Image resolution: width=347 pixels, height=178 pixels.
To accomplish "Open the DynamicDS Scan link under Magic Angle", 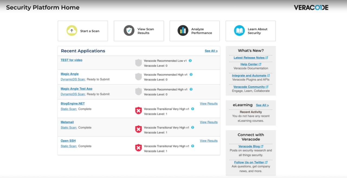I will pos(73,79).
